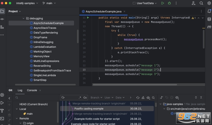The height and width of the screenshot is (125, 212).
Task: Open Database tool window icon
Action: [209, 19]
